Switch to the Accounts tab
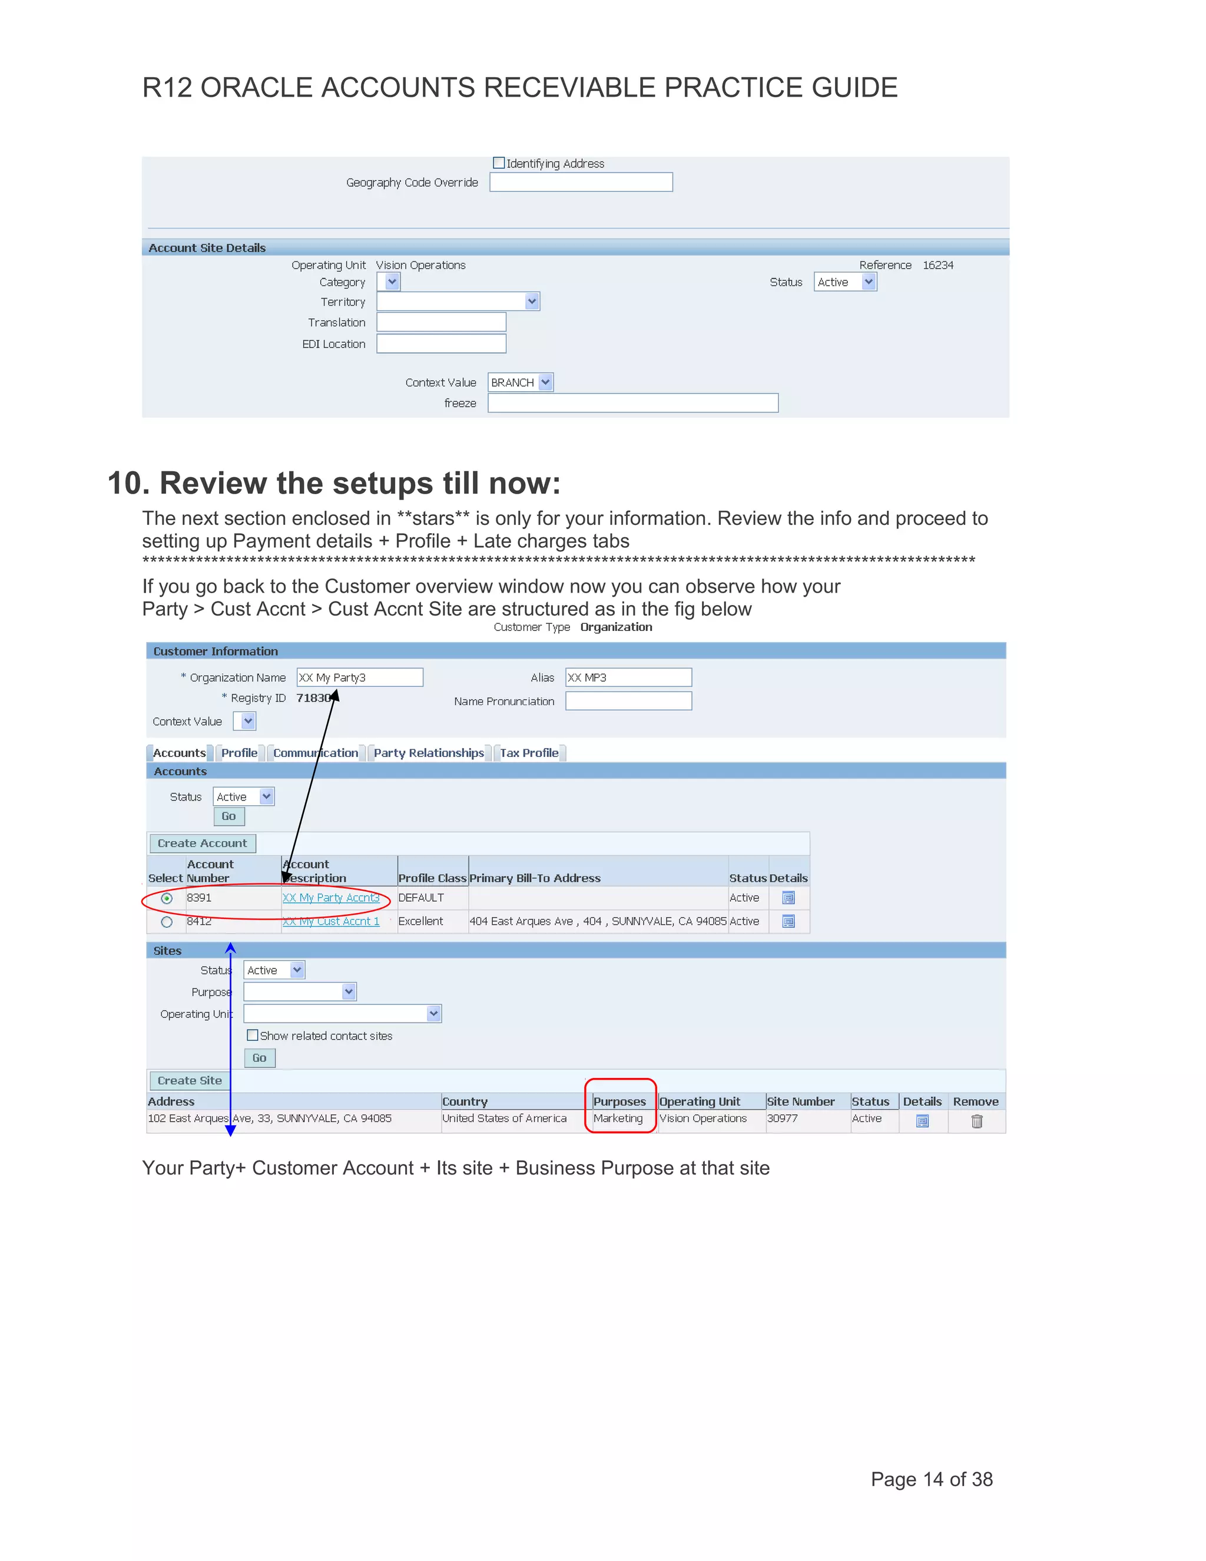Image resolution: width=1206 pixels, height=1561 pixels. (x=180, y=753)
